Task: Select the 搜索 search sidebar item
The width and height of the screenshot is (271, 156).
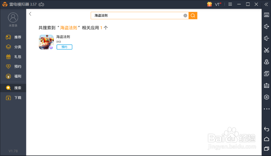Action: coord(13,88)
